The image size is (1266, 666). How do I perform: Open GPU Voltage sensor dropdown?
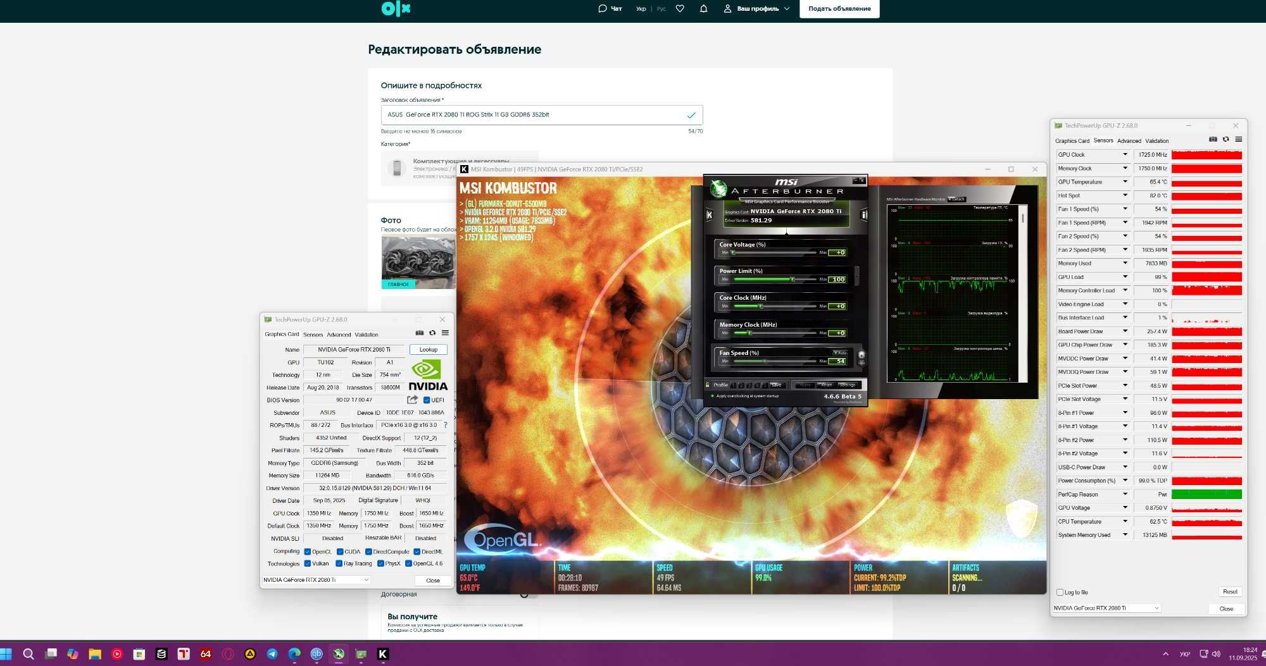click(x=1125, y=508)
